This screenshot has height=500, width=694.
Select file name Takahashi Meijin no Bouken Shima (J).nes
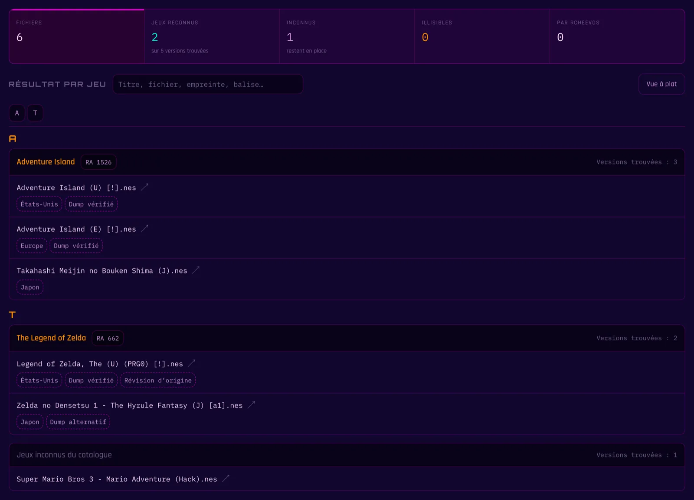[x=102, y=270]
